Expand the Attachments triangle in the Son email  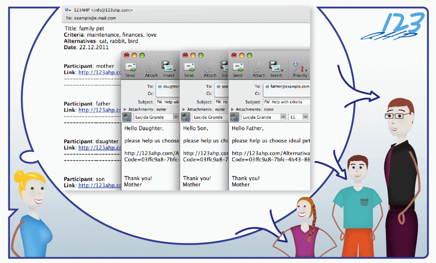click(184, 109)
